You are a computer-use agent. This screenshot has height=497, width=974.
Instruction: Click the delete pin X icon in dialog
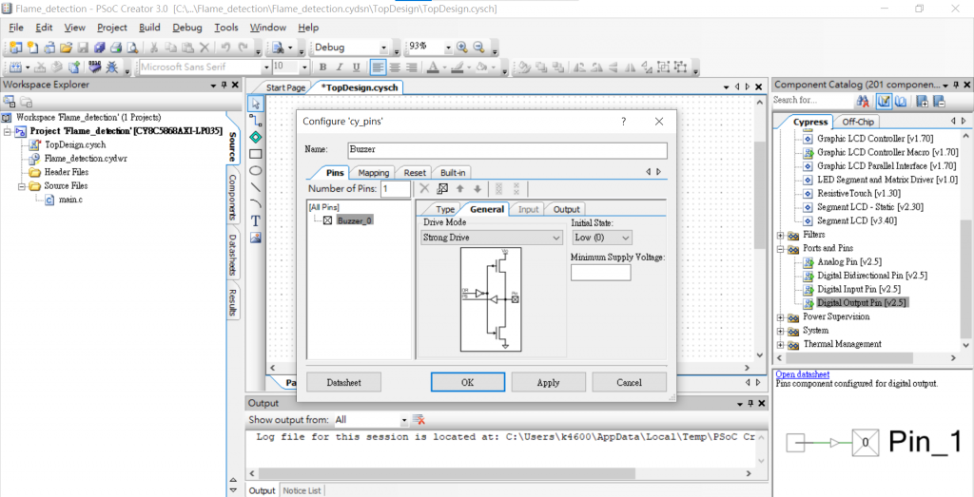(425, 188)
